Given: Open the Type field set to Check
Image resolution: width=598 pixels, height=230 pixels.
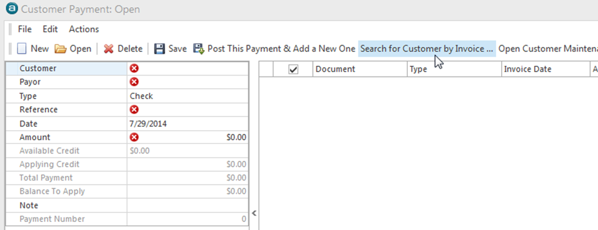Looking at the screenshot, I should [187, 96].
